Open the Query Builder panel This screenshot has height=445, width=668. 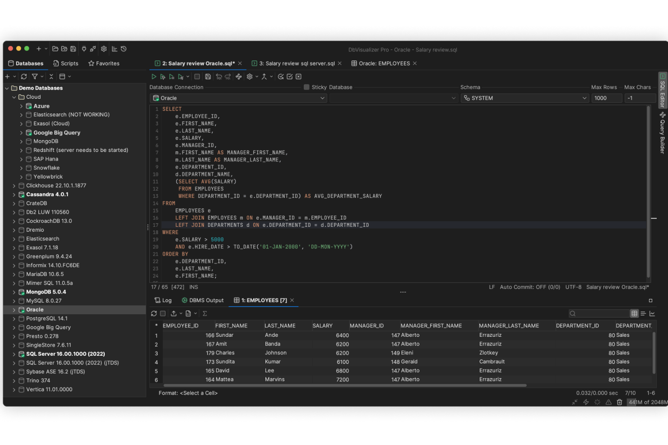coord(662,133)
